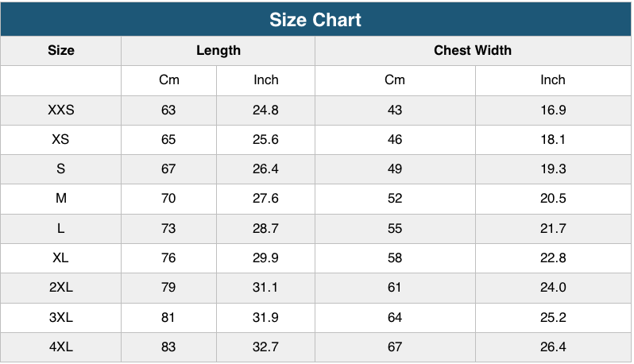
Task: Select the Chest Width column header
Action: (473, 51)
